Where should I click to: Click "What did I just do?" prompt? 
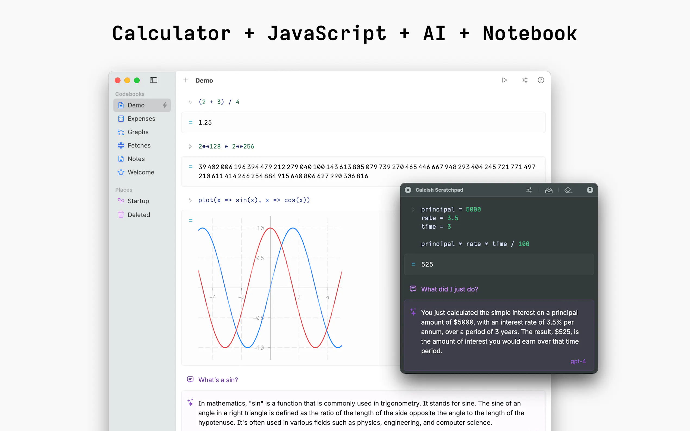coord(449,289)
